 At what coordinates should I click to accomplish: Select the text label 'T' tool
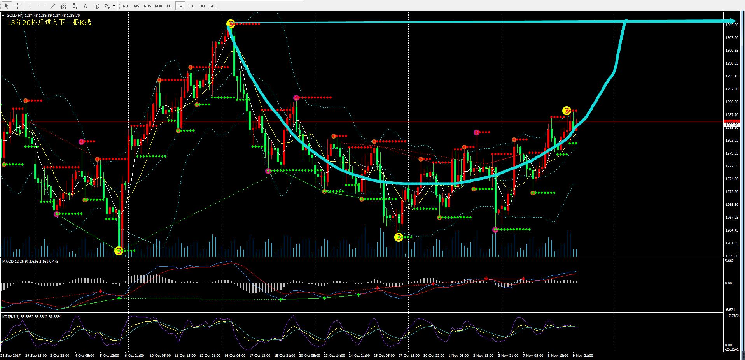click(x=96, y=6)
